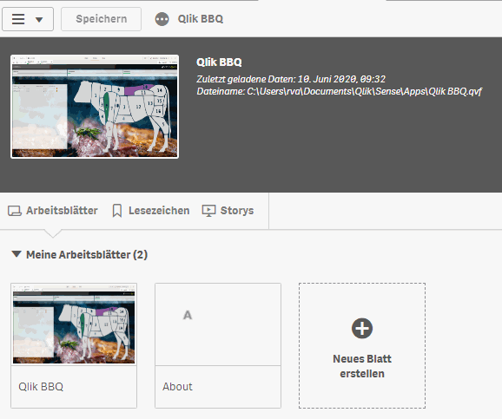Open the app options ellipsis icon
Viewport: 502px width, 419px height.
(x=162, y=19)
